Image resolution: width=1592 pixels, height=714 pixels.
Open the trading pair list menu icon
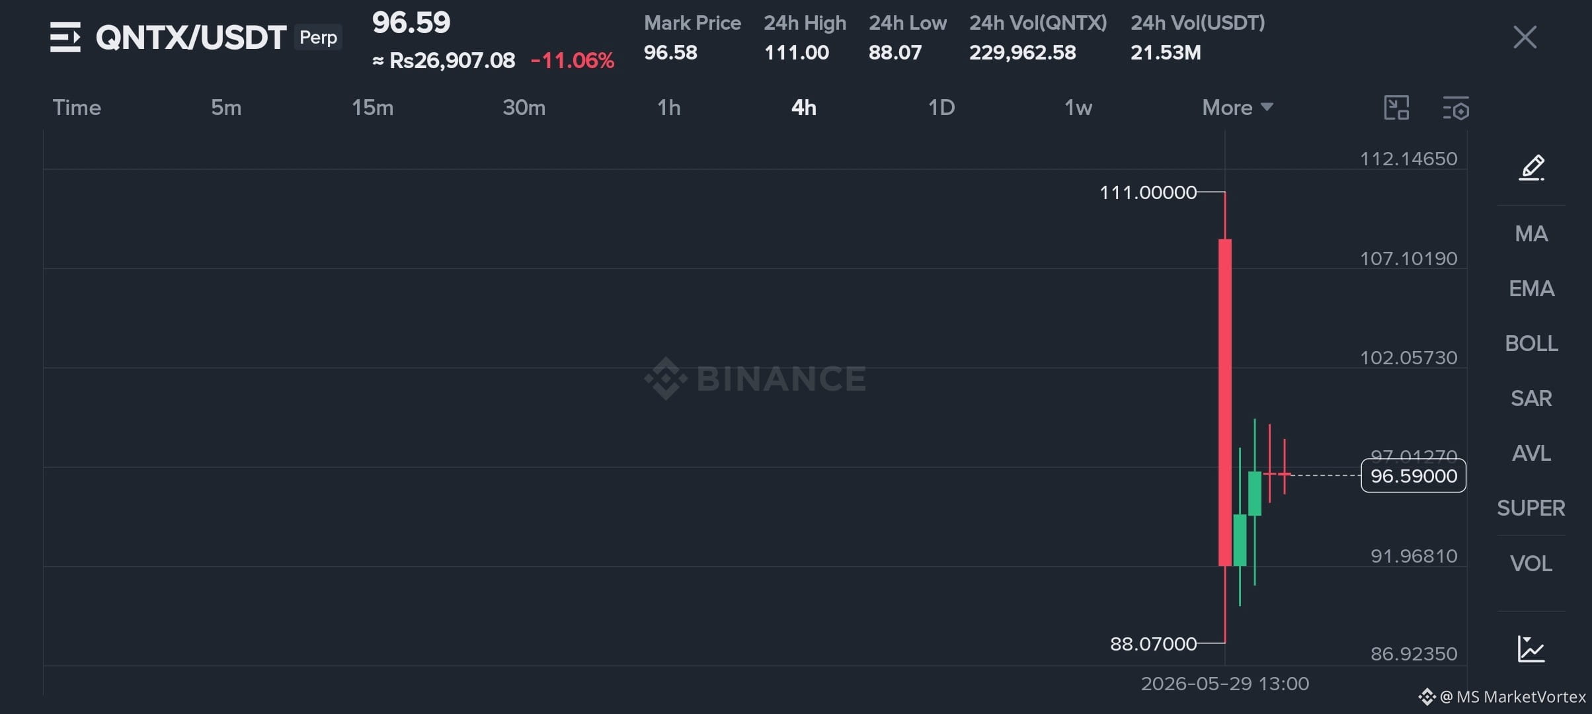(65, 37)
